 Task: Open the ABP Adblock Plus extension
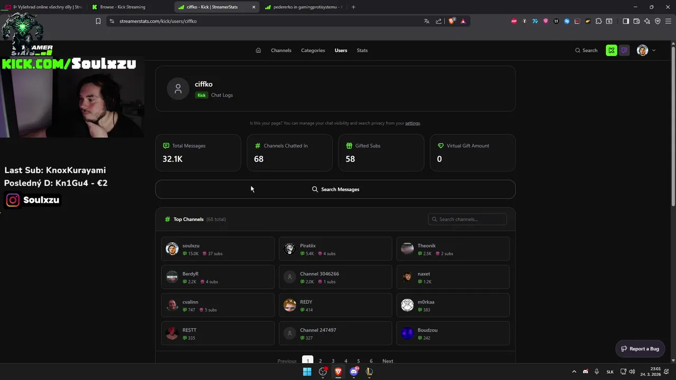pos(514,21)
